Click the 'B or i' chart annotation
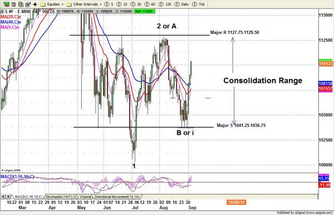 [185, 133]
